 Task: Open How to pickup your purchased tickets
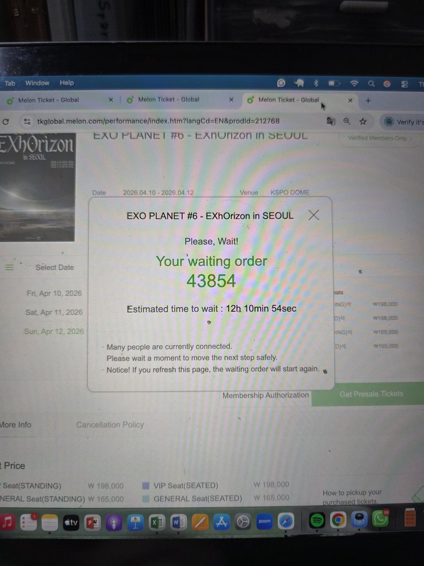click(352, 497)
